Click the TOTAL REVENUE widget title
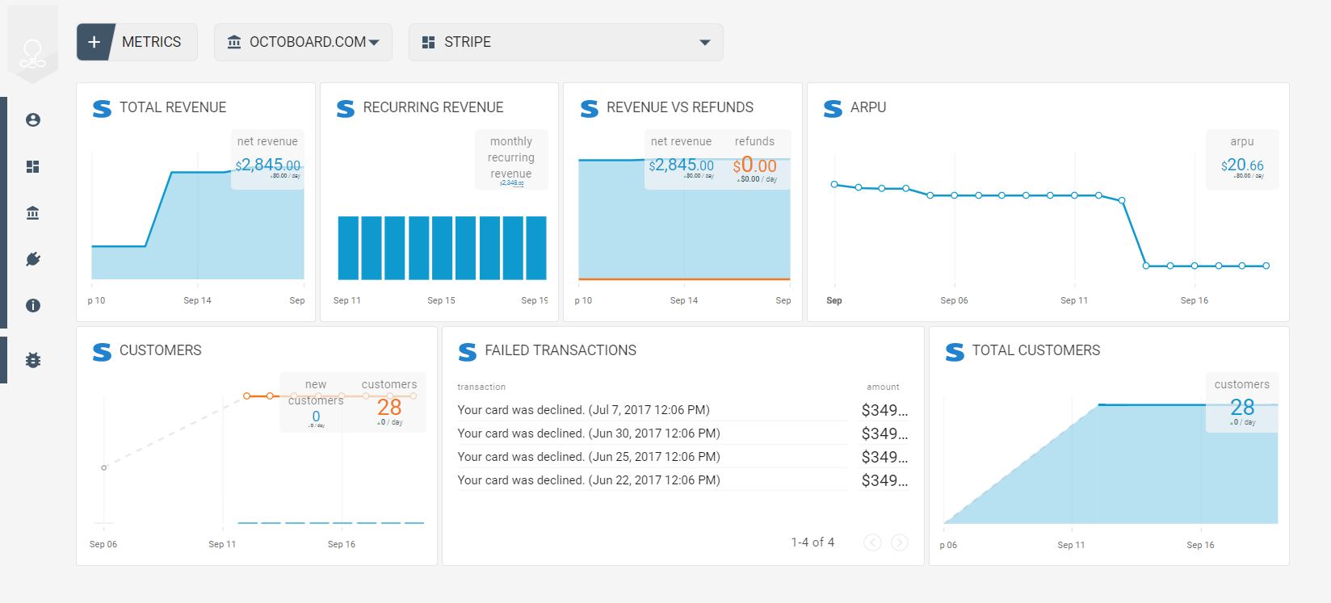The height and width of the screenshot is (603, 1331). (173, 107)
